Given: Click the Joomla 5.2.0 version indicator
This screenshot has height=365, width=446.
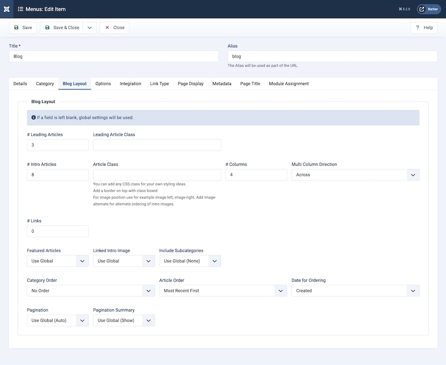Looking at the screenshot, I should [405, 9].
